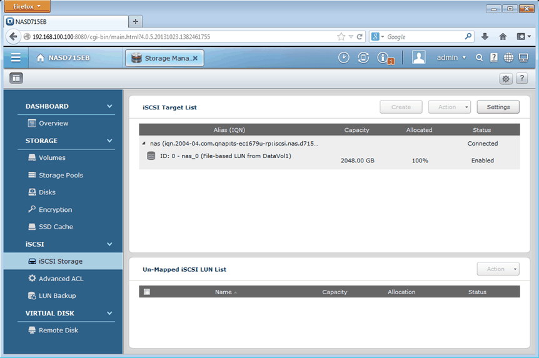Check the select-all checkbox in Un-Mapped LUN list
The height and width of the screenshot is (358, 539).
pyautogui.click(x=146, y=292)
